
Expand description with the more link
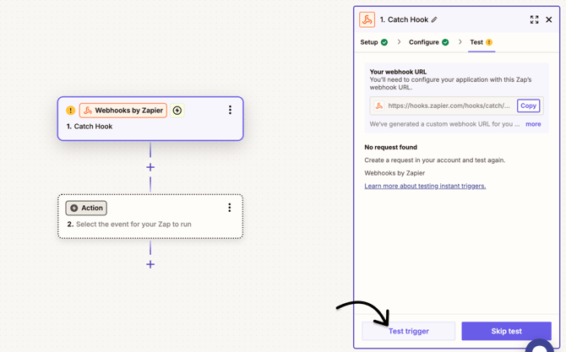(533, 124)
